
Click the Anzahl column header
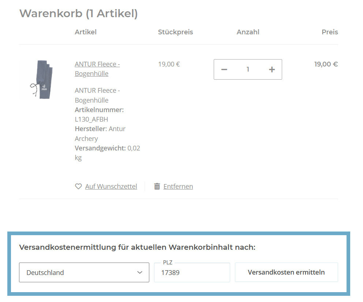pos(248,32)
